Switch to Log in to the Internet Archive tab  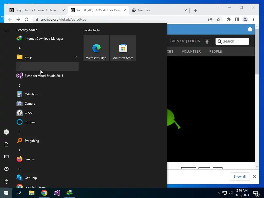[x=36, y=10]
